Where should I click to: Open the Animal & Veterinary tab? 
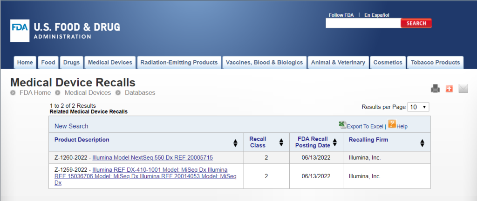coord(338,63)
